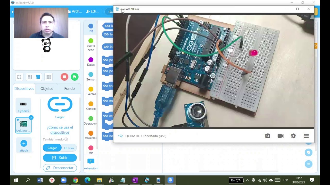Select the panda sprite on stage
This screenshot has width=330, height=185.
point(47,45)
